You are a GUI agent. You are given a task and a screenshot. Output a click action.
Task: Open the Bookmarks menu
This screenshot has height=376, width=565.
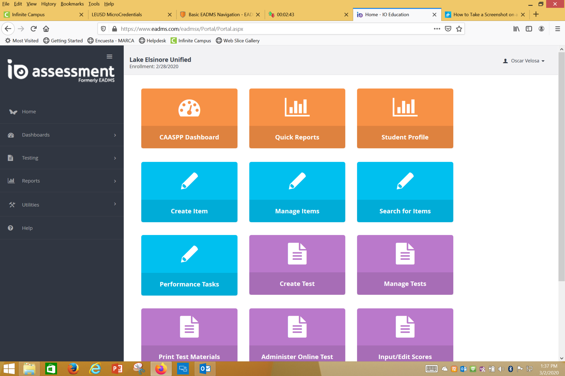tap(72, 4)
